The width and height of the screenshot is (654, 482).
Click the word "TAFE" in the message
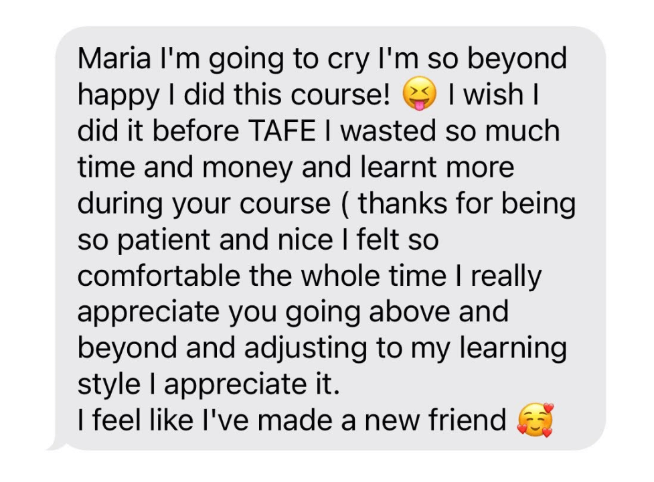(x=282, y=131)
